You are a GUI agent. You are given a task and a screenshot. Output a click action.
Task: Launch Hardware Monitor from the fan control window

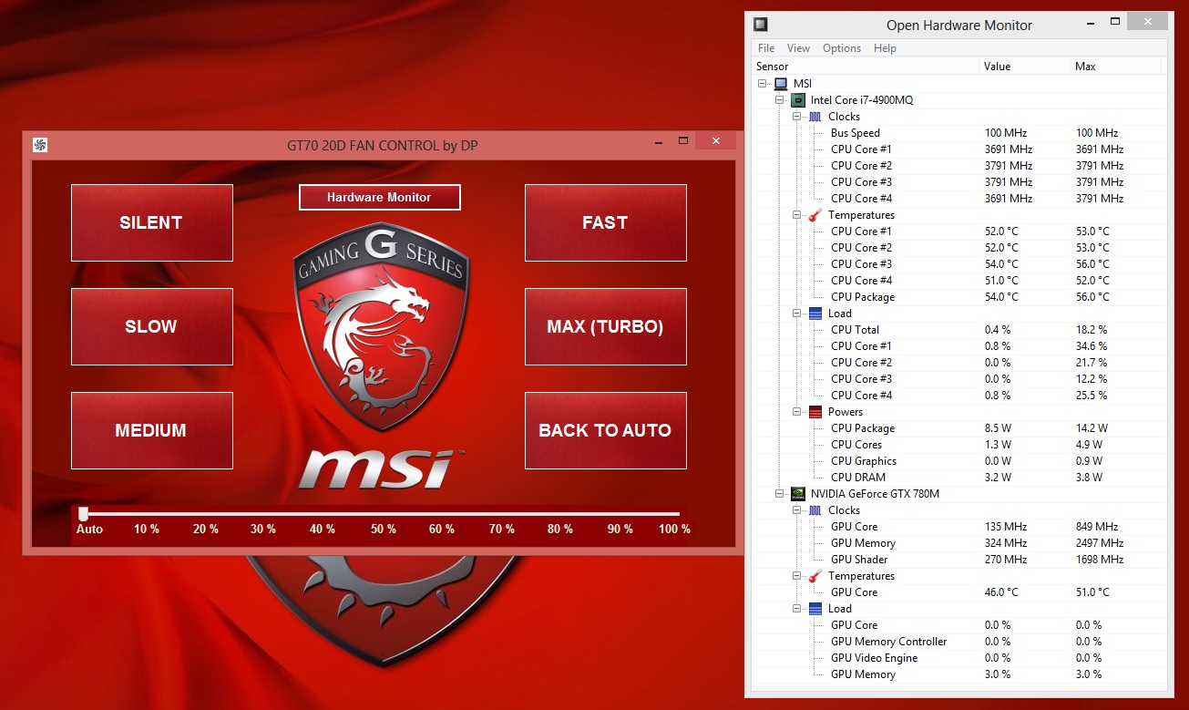click(380, 197)
